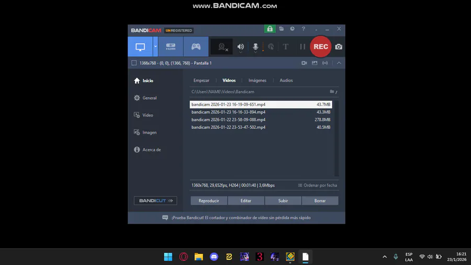Image resolution: width=471 pixels, height=265 pixels.
Task: Click Reproducir button
Action: (x=209, y=201)
